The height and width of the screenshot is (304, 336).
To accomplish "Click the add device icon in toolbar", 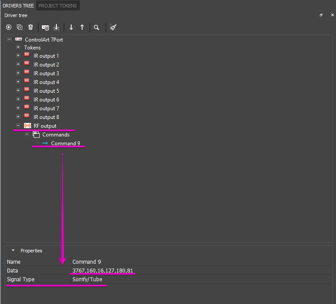I will point(45,27).
